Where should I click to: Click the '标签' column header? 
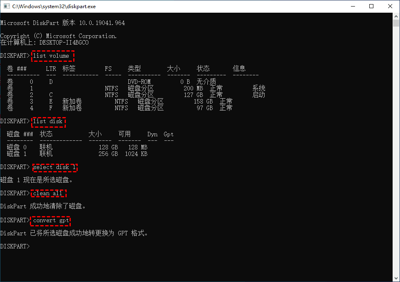(x=69, y=69)
